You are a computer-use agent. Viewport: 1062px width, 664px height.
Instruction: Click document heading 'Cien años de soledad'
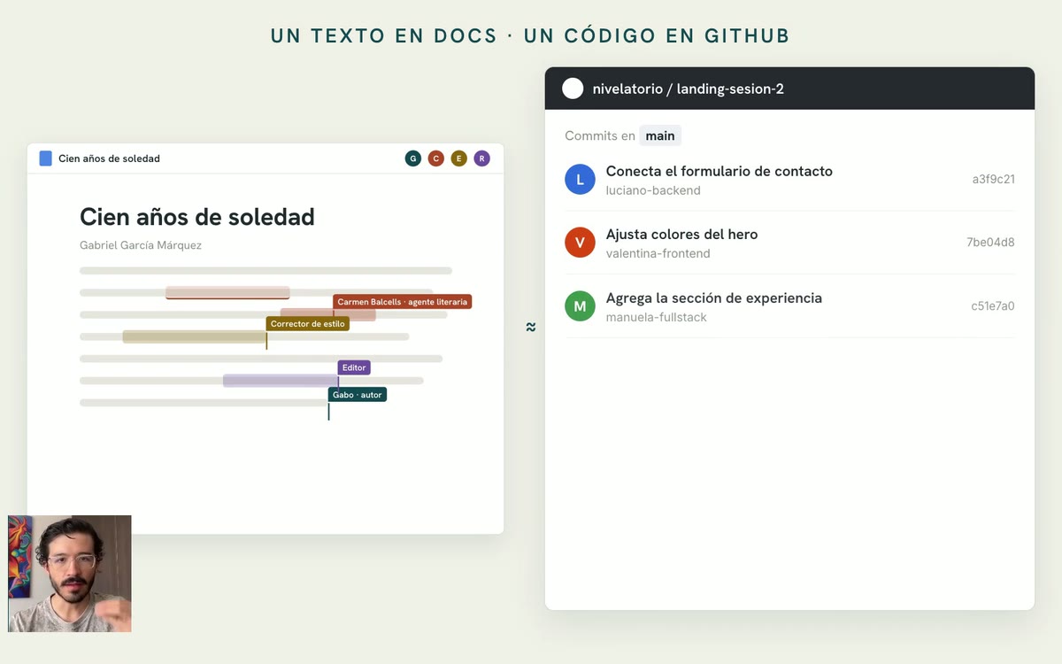[x=197, y=217]
